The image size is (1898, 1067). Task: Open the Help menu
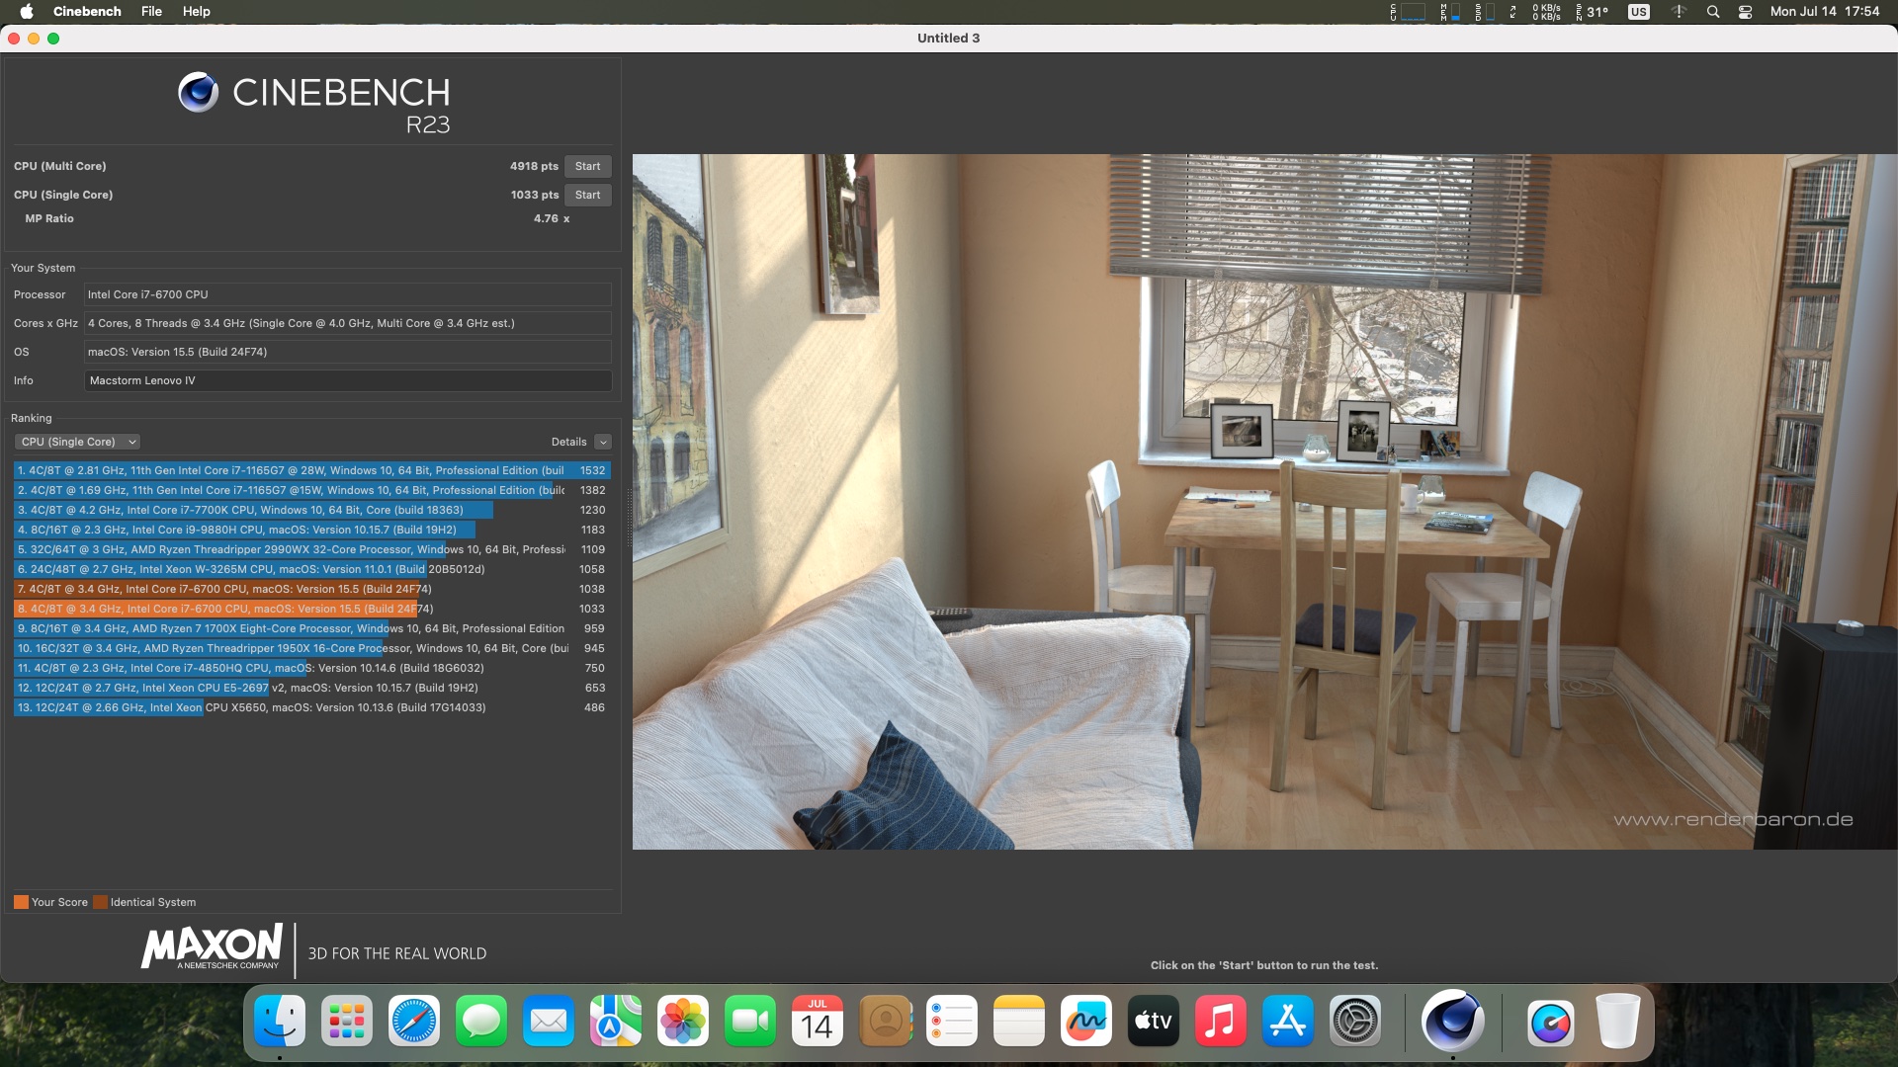click(196, 12)
